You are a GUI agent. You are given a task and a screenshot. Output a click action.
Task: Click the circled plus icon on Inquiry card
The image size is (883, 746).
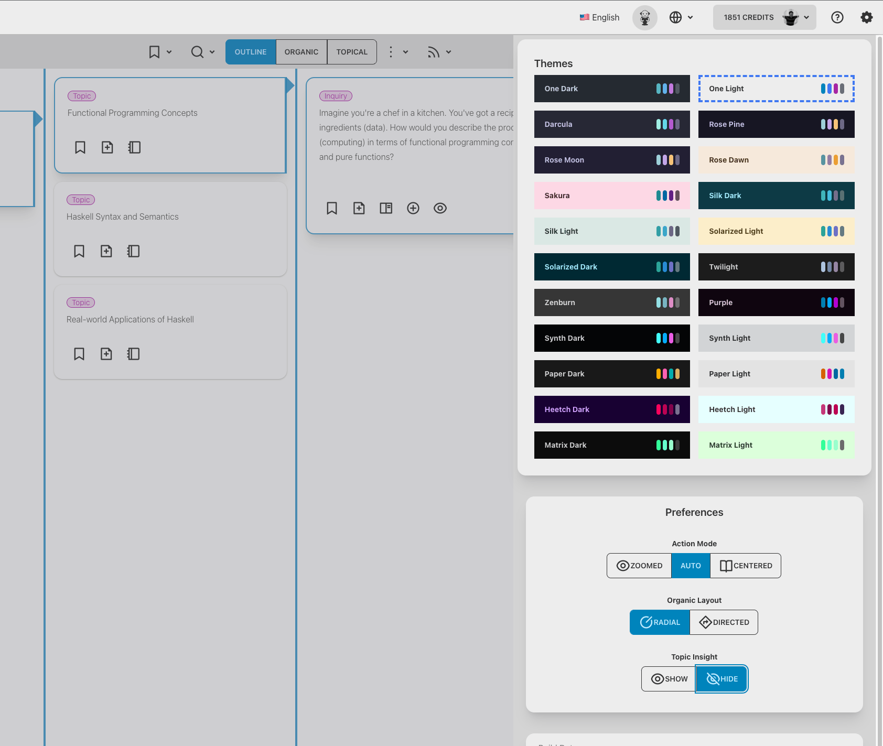click(x=413, y=208)
